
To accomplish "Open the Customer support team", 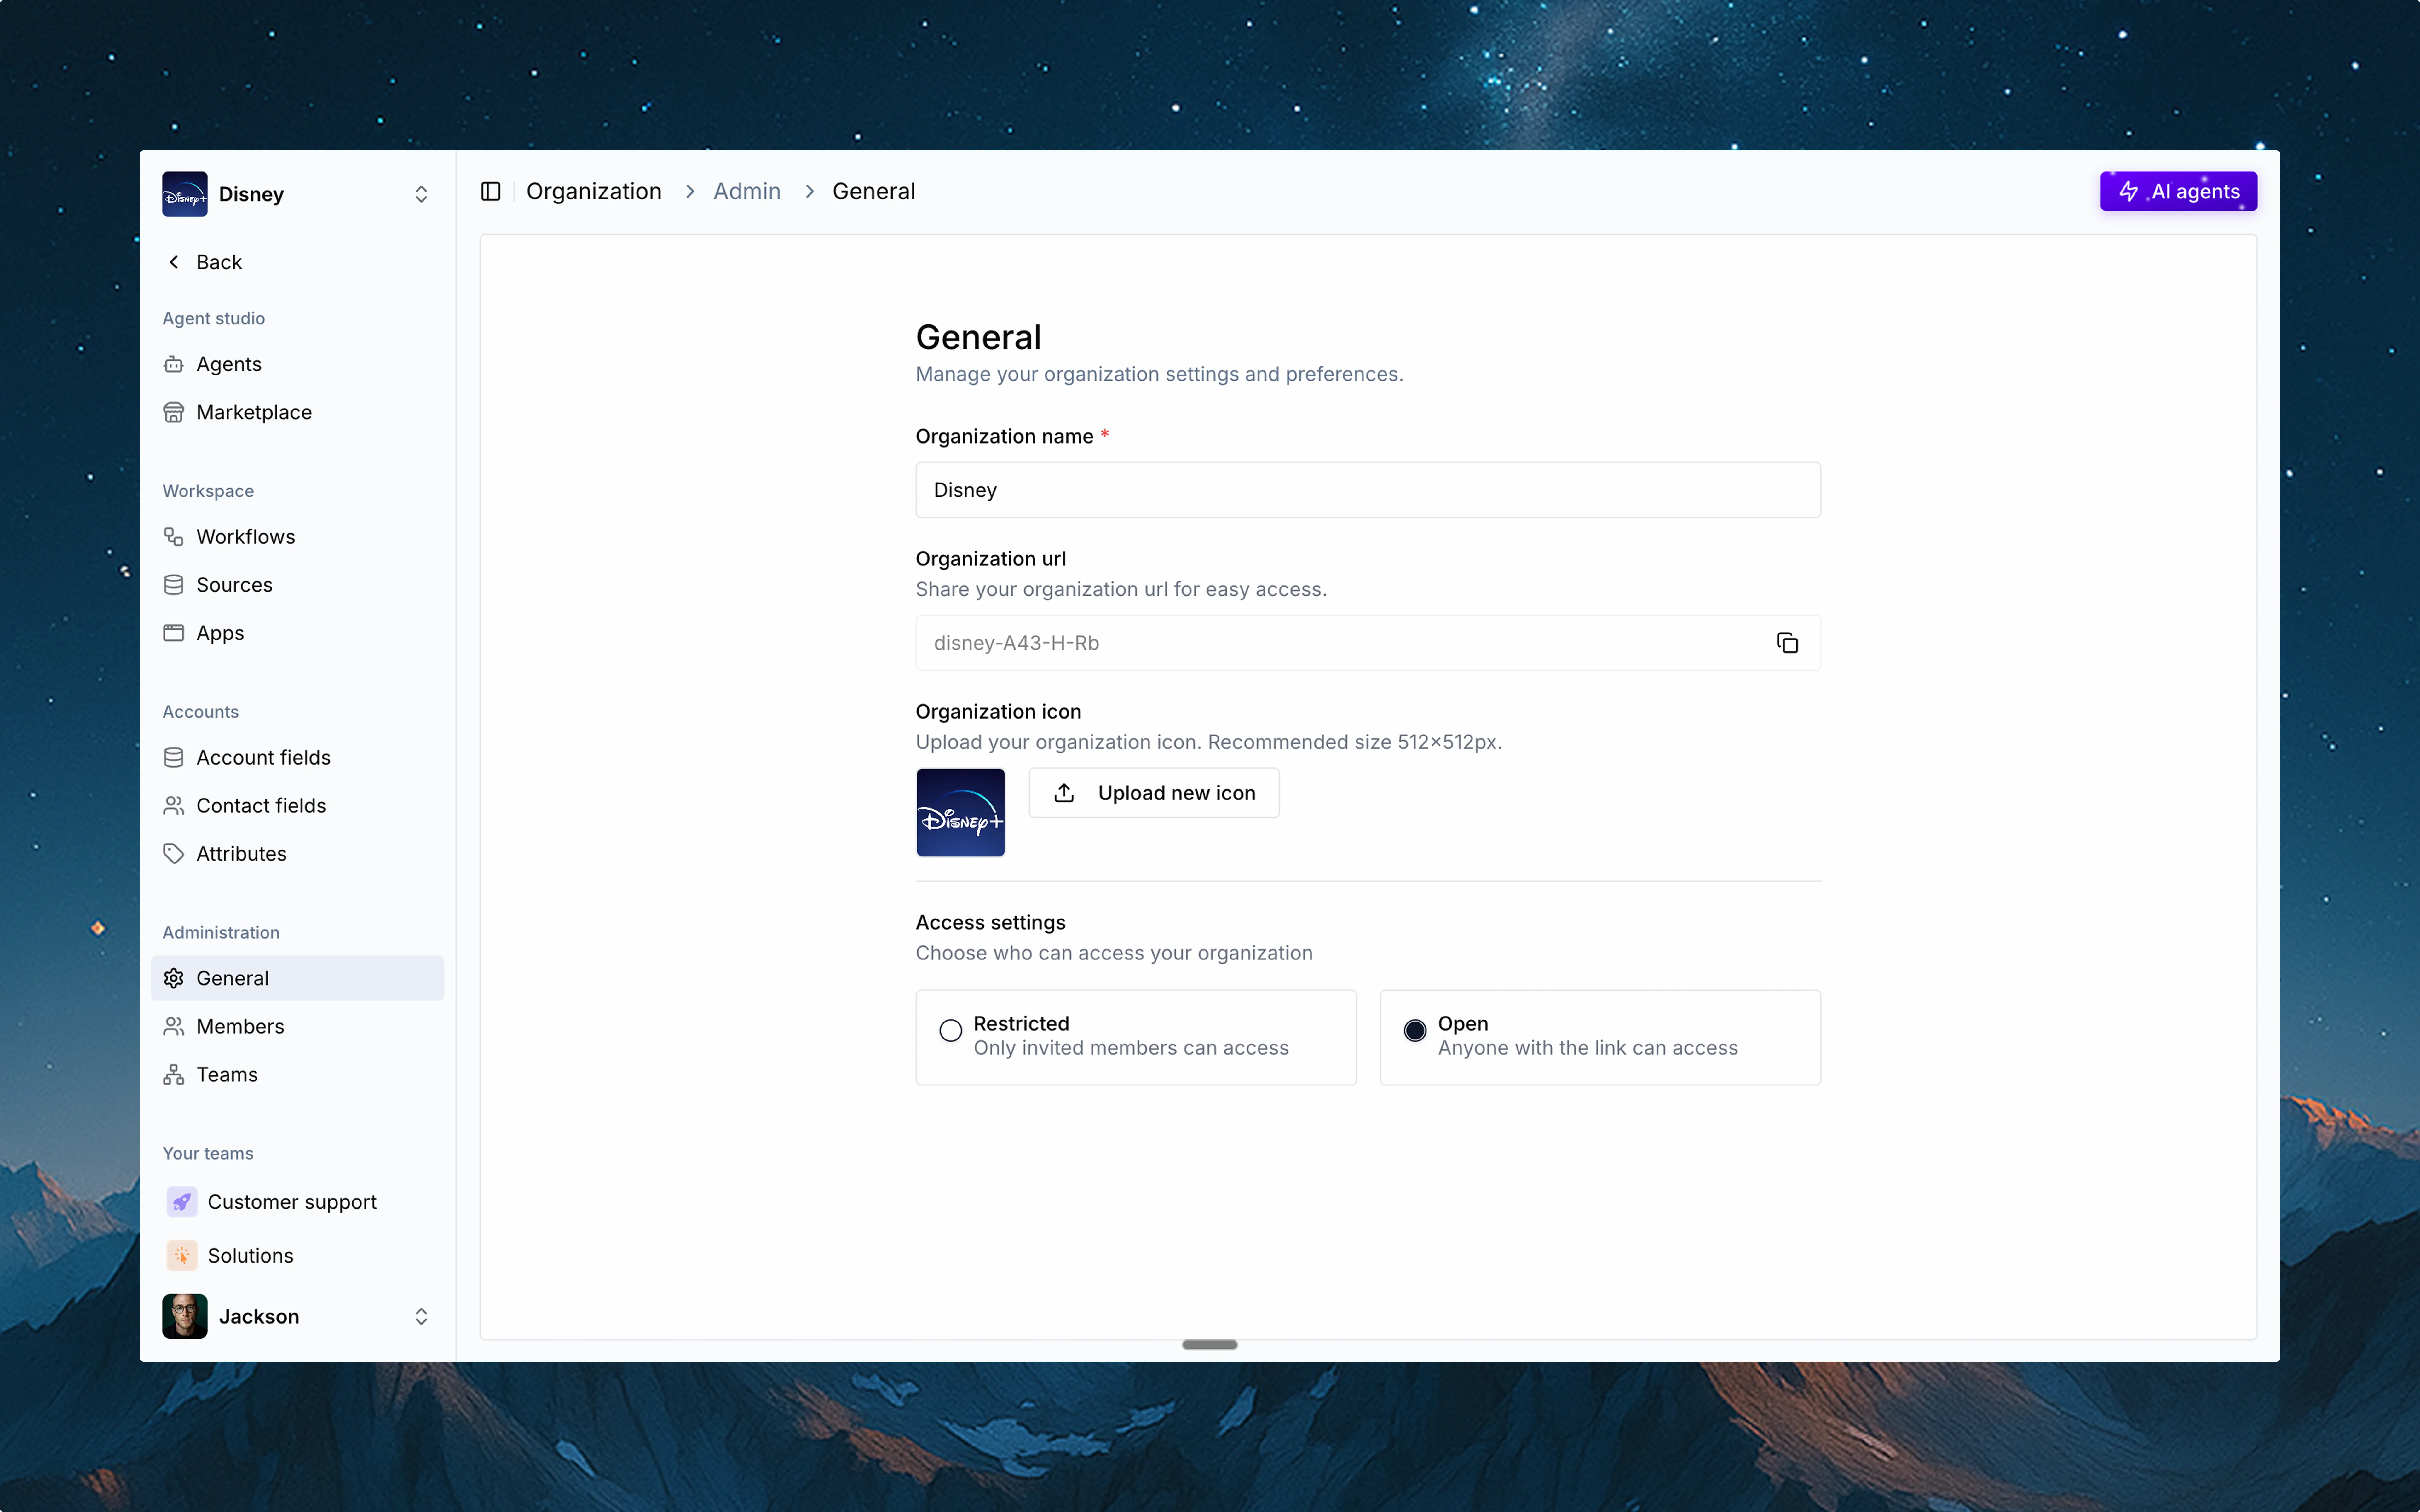I will coord(297,1202).
